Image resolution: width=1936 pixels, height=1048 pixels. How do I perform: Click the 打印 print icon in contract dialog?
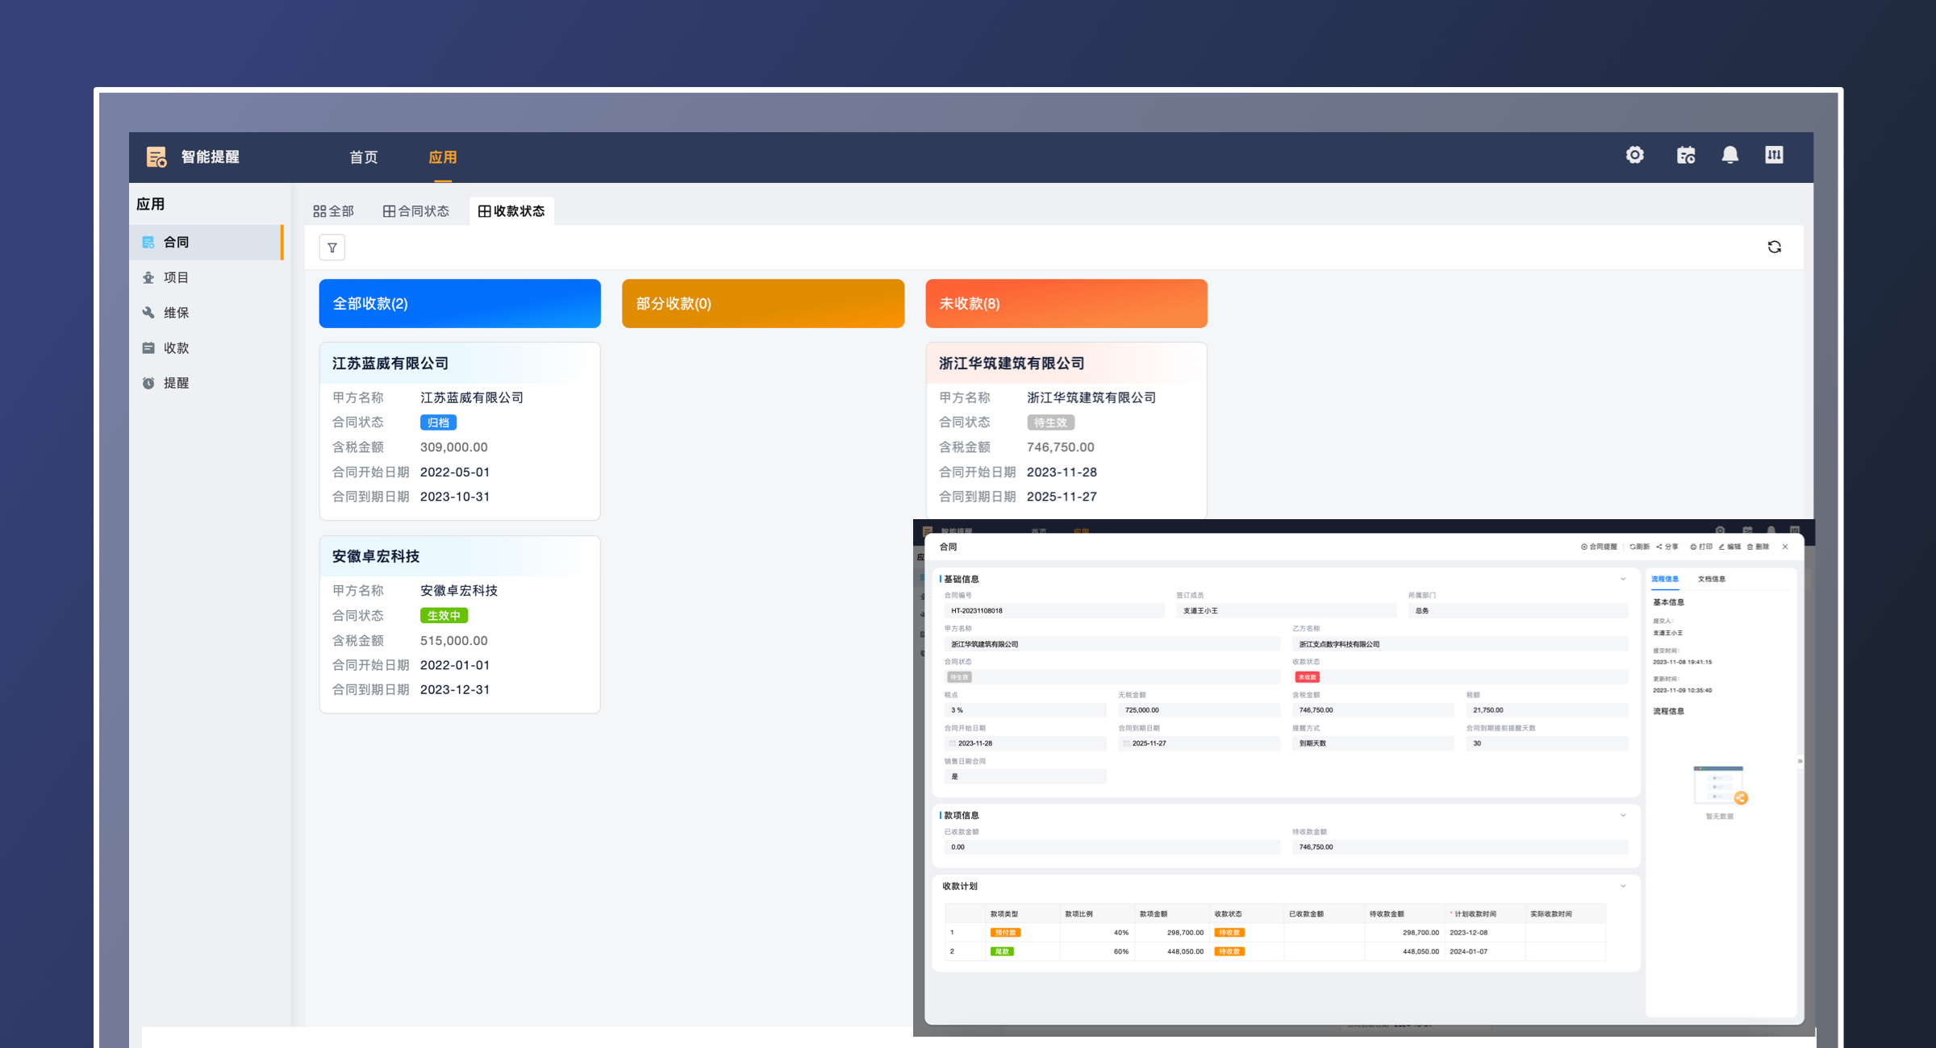pos(1700,547)
